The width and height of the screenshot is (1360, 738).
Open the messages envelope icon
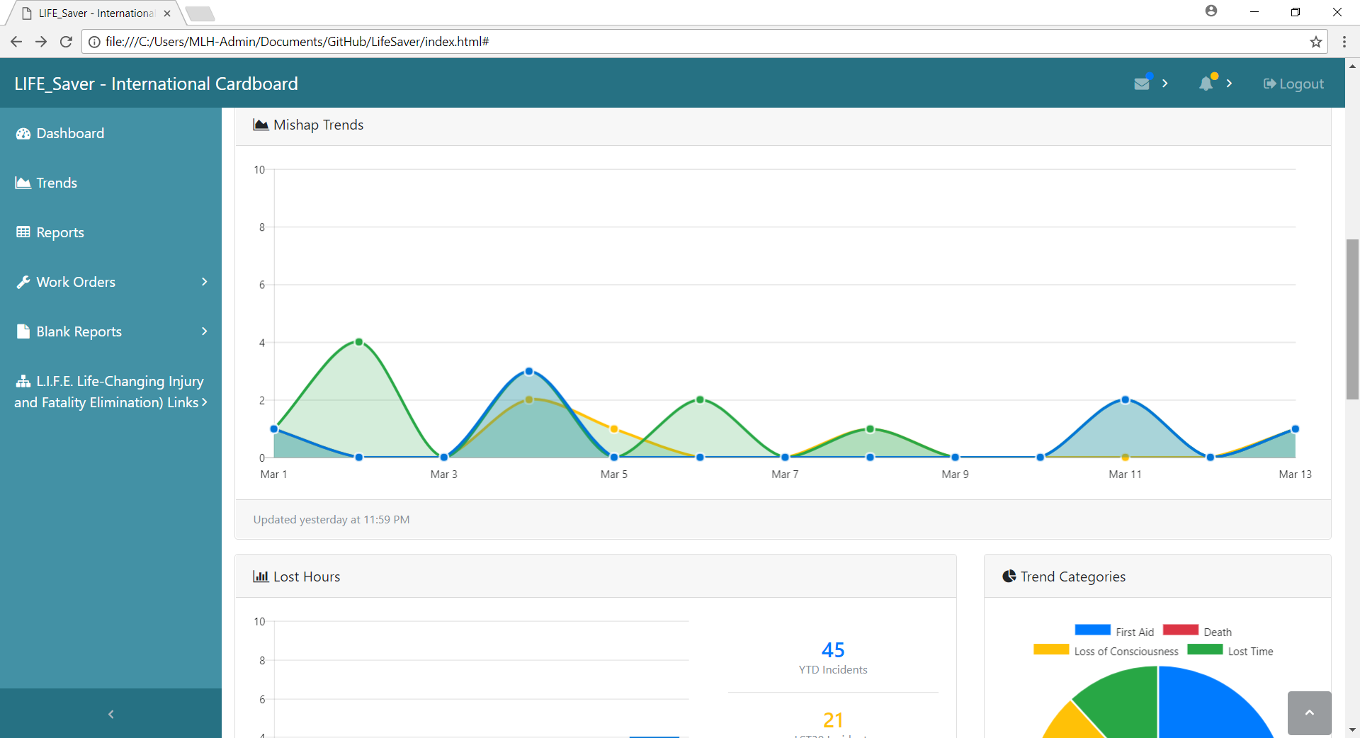click(1142, 84)
